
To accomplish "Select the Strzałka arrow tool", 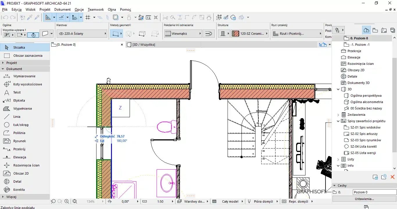I will tap(25, 47).
